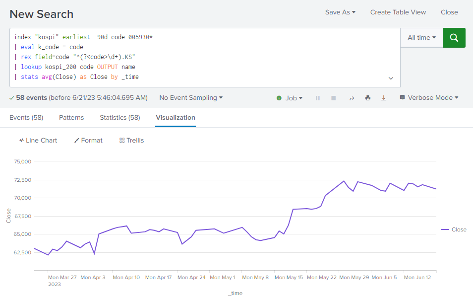Select the Visualization tab
473x300 pixels.
(176, 118)
